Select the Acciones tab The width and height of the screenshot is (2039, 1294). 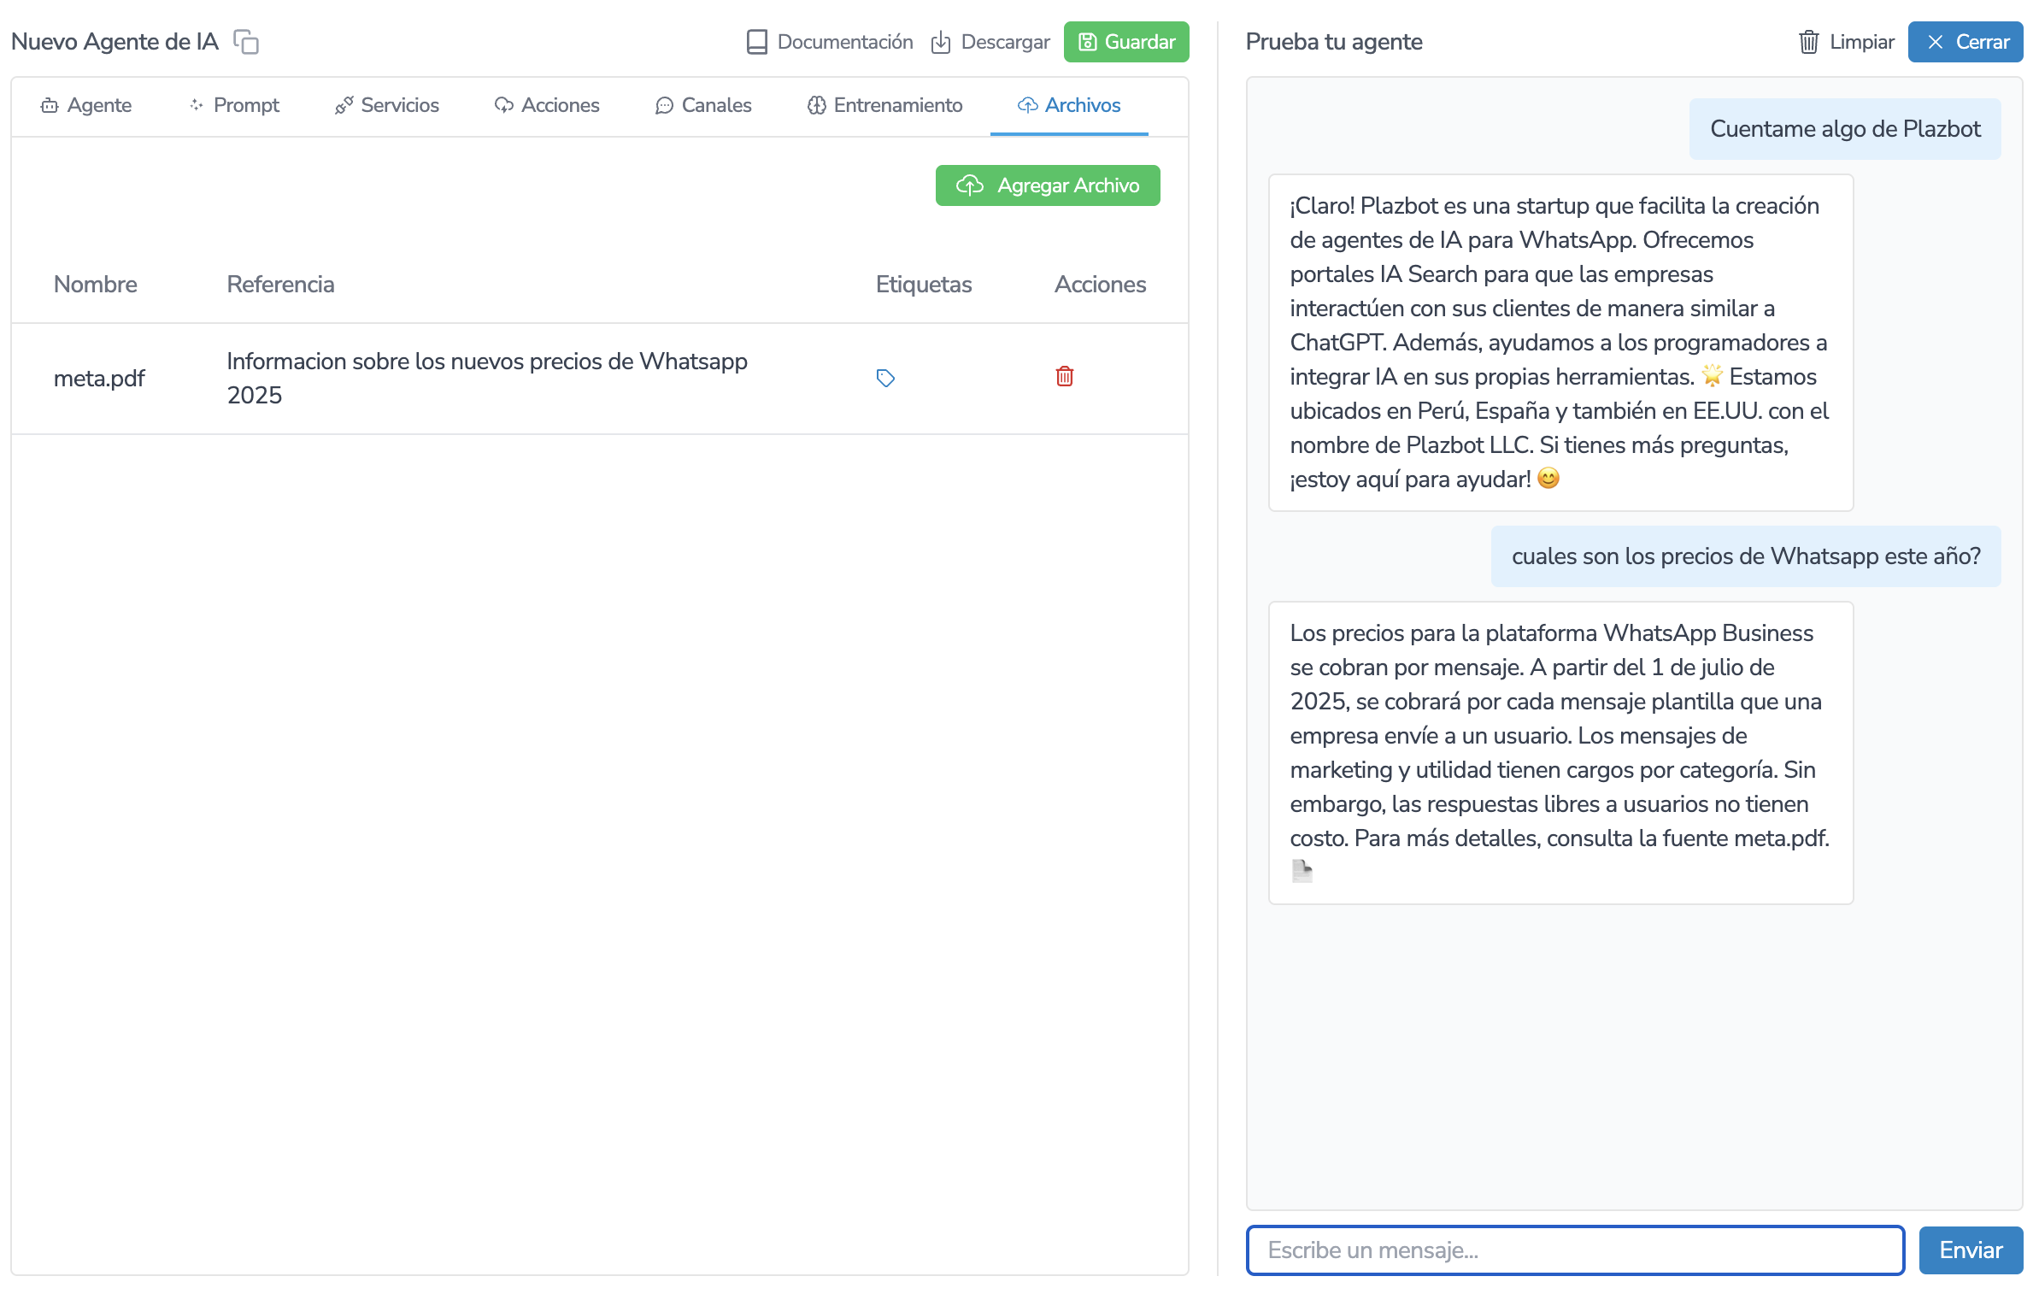pyautogui.click(x=547, y=105)
